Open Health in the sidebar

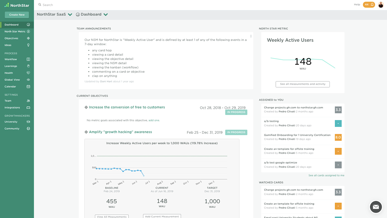pyautogui.click(x=17, y=73)
